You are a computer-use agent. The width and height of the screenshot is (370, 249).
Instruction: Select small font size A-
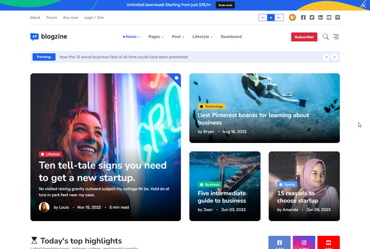[263, 17]
